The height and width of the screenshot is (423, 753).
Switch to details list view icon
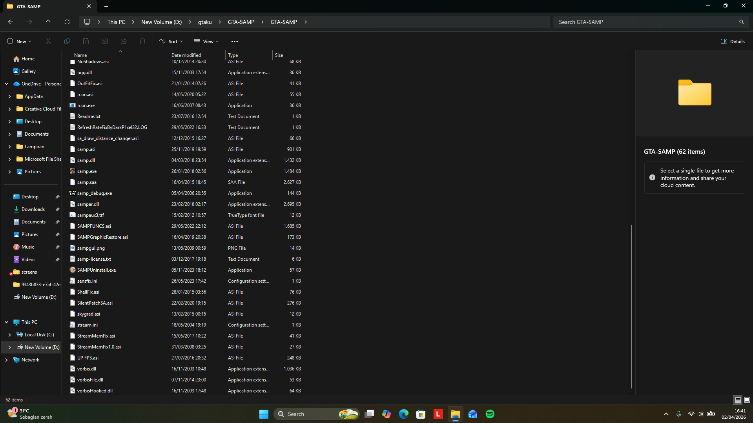(x=738, y=400)
